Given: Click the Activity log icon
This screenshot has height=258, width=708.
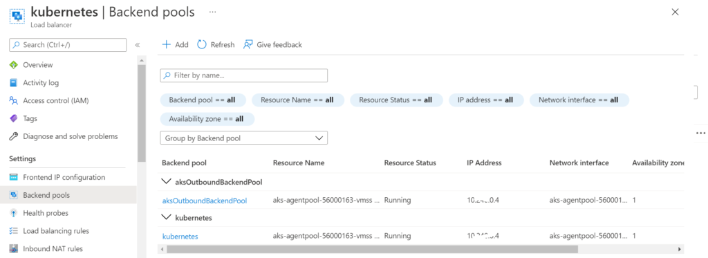Looking at the screenshot, I should pyautogui.click(x=14, y=83).
